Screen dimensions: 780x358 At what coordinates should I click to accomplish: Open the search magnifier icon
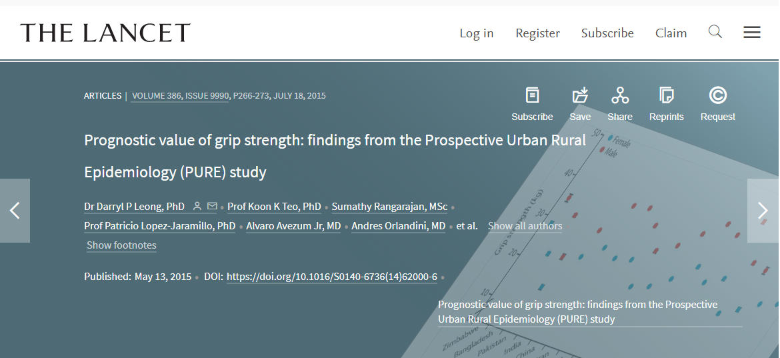coord(715,32)
